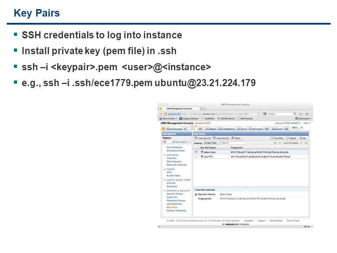This screenshot has width=337, height=253.
Task: Click the Feedback footer link
Action: click(x=249, y=221)
